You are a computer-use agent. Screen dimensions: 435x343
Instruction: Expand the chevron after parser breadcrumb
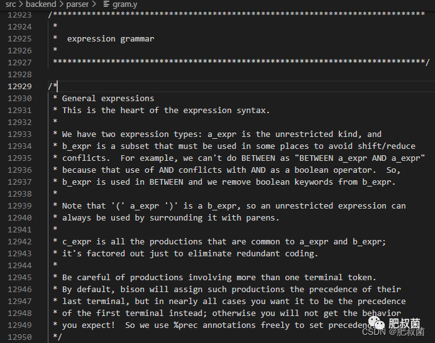click(x=94, y=4)
